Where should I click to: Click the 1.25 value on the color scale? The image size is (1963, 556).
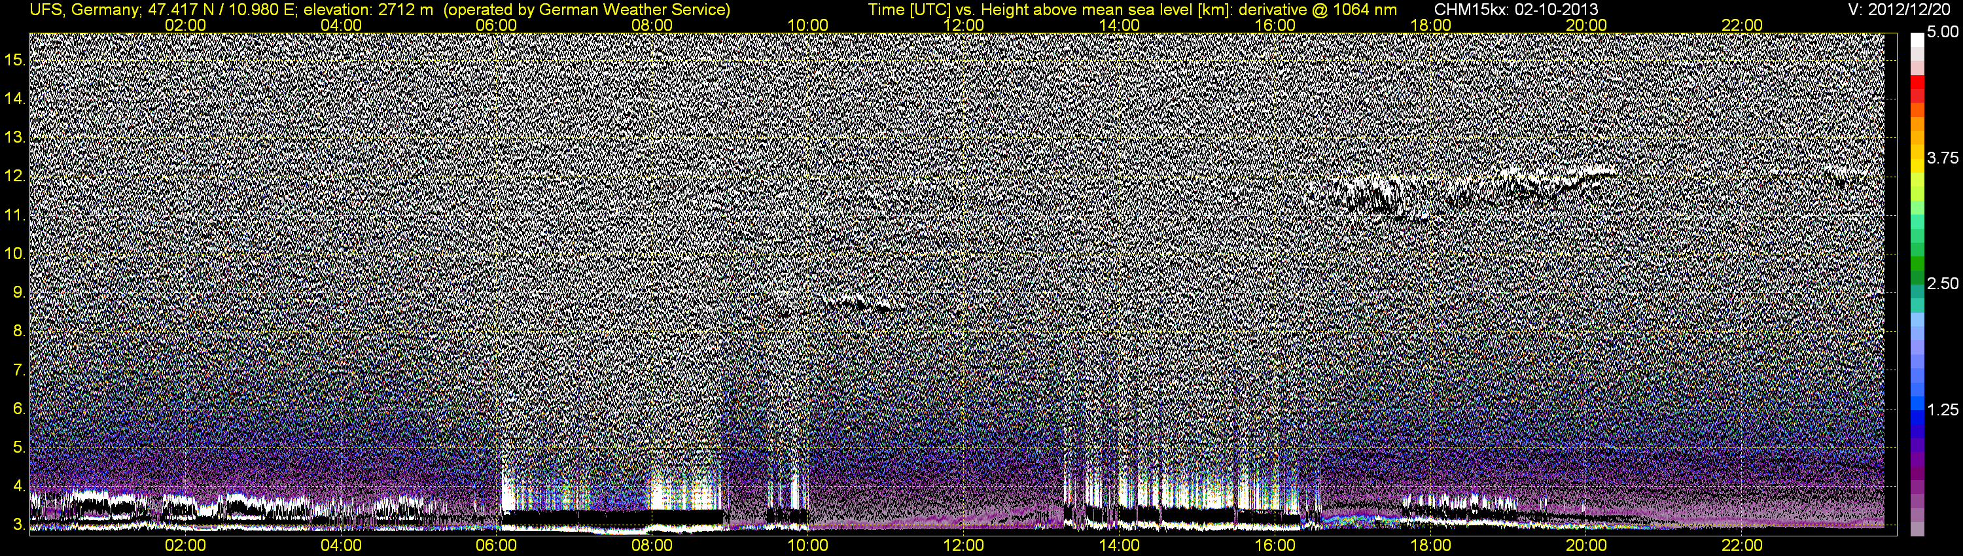click(1943, 409)
